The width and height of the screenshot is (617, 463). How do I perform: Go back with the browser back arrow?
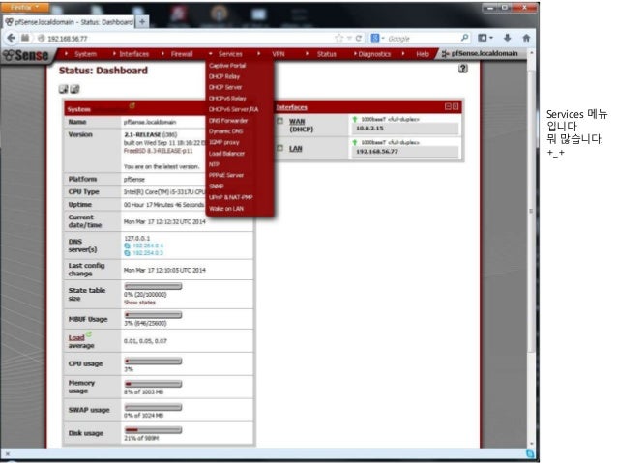pyautogui.click(x=11, y=38)
